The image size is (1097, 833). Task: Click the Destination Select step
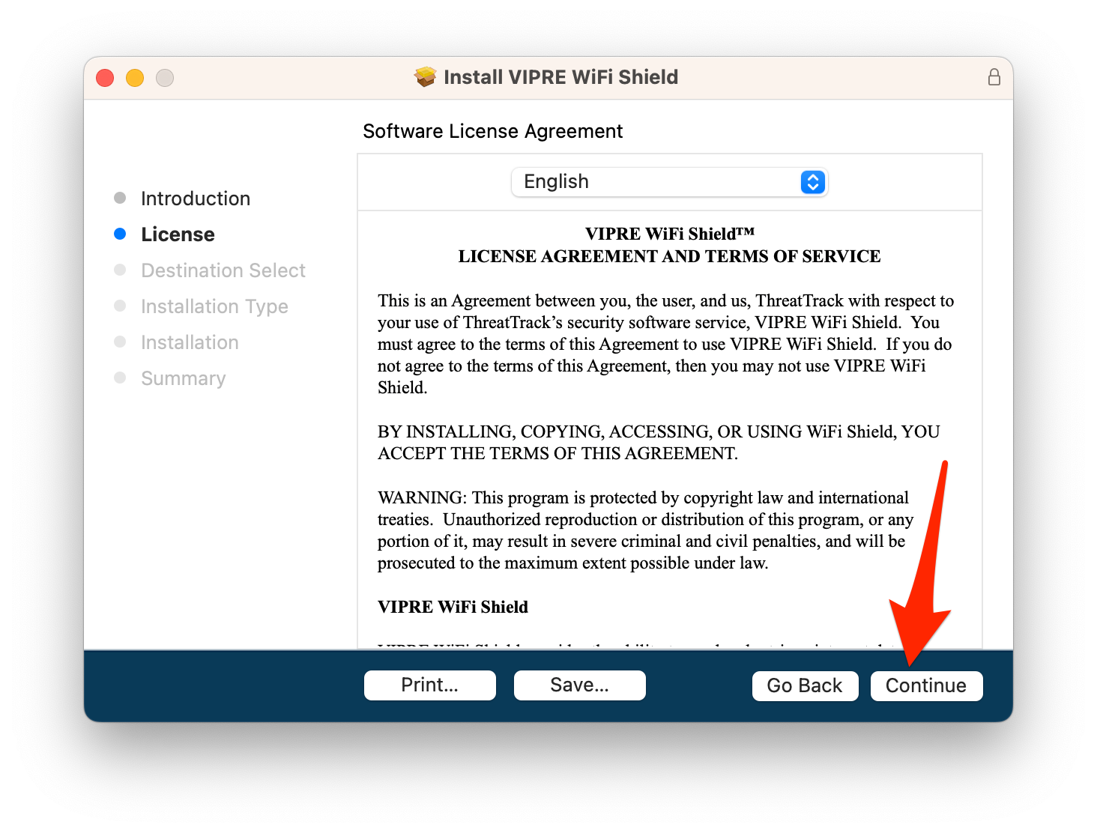click(x=223, y=270)
